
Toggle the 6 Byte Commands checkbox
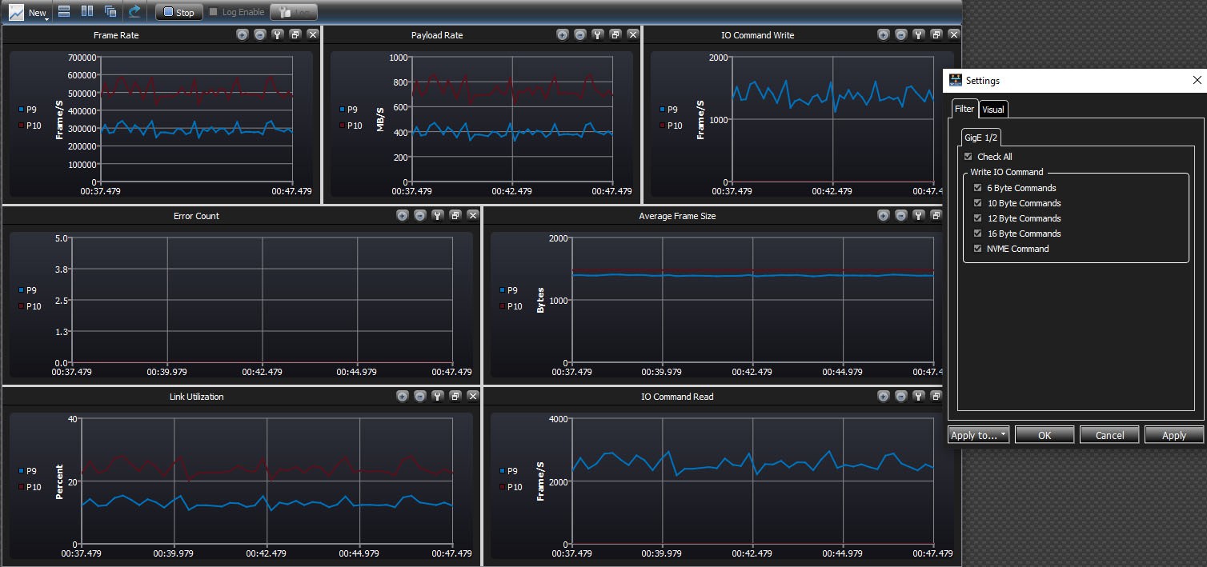(x=977, y=188)
